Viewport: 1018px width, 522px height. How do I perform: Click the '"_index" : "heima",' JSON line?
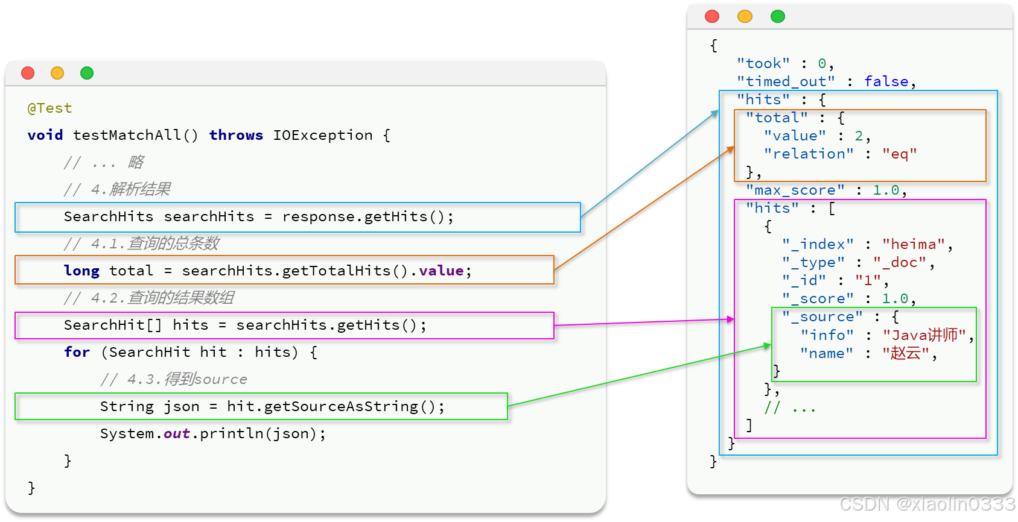click(867, 244)
